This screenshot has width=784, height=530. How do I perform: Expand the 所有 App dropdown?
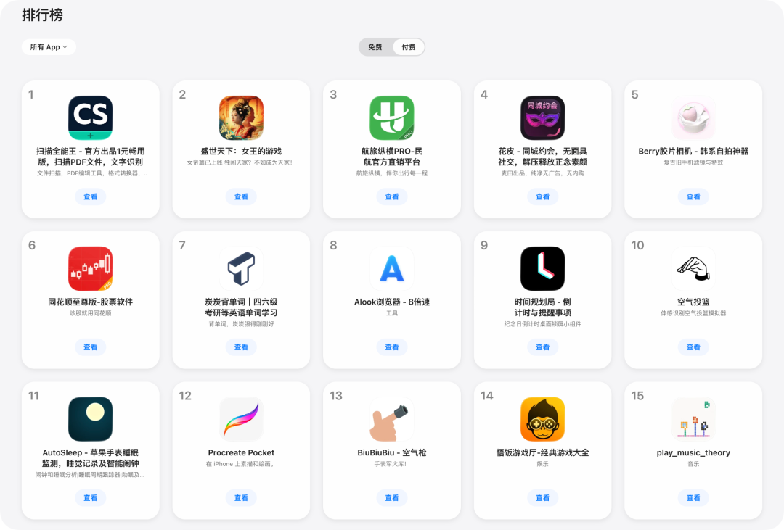pyautogui.click(x=49, y=47)
